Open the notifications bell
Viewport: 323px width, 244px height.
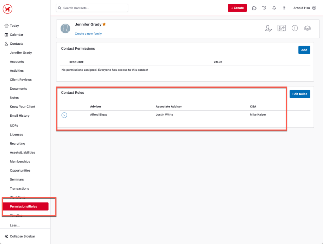click(x=274, y=8)
